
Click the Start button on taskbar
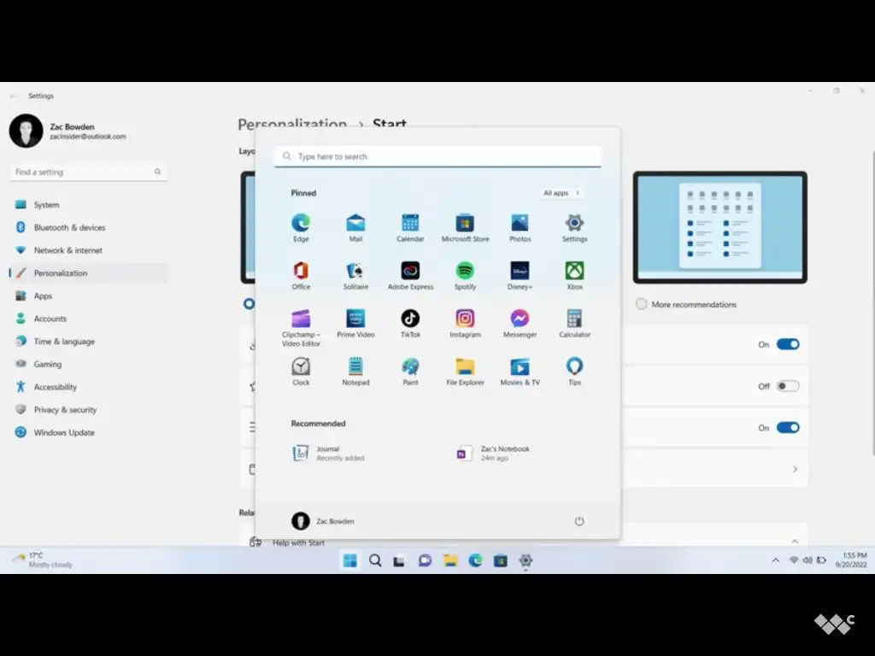[349, 560]
